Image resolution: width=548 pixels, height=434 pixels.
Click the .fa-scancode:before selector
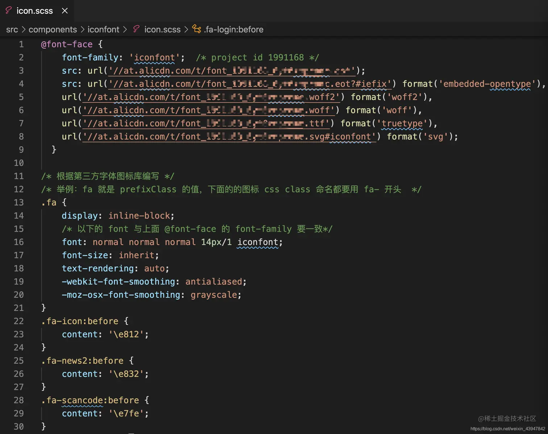click(90, 400)
